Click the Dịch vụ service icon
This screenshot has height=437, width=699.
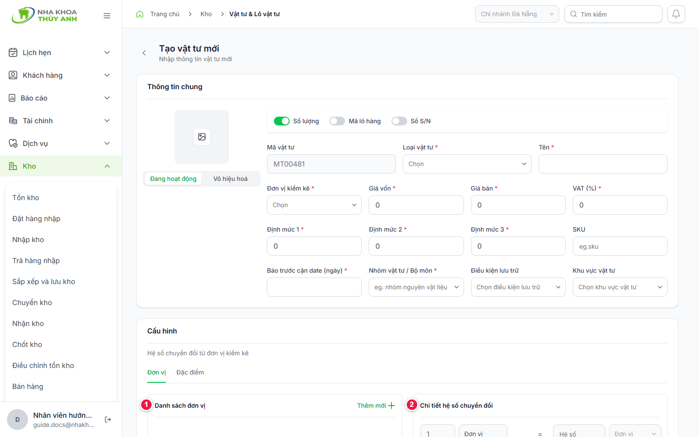coord(13,143)
